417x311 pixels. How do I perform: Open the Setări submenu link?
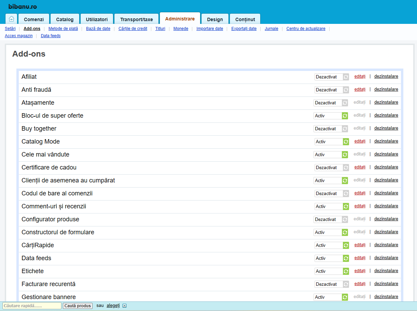(10, 29)
